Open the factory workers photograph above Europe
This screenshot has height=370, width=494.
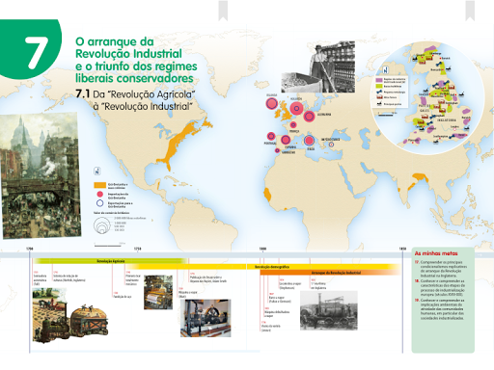click(x=318, y=66)
